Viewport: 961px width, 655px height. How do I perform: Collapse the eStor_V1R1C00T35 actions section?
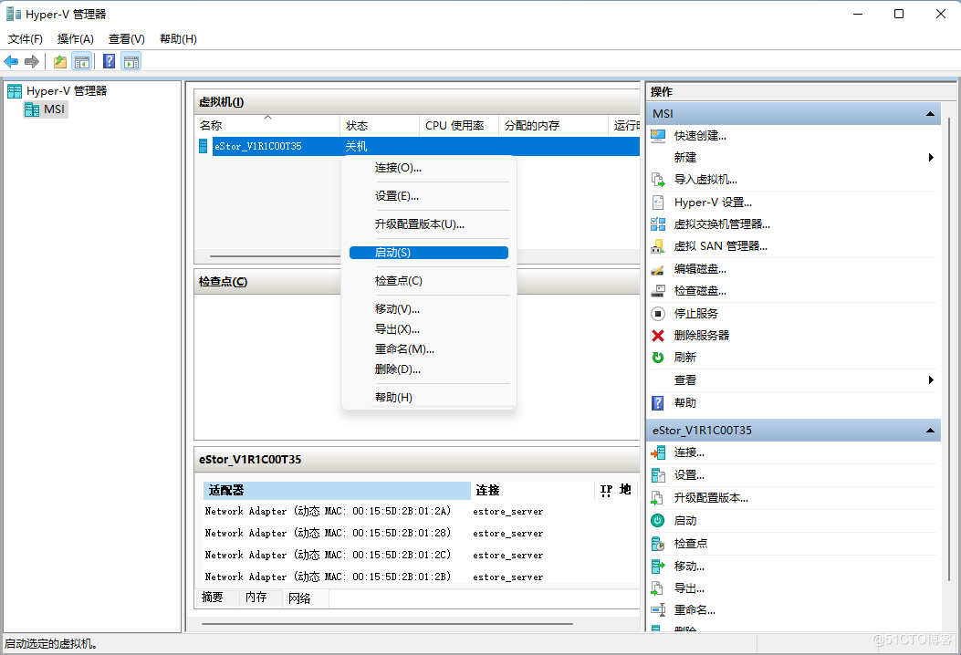coord(929,431)
